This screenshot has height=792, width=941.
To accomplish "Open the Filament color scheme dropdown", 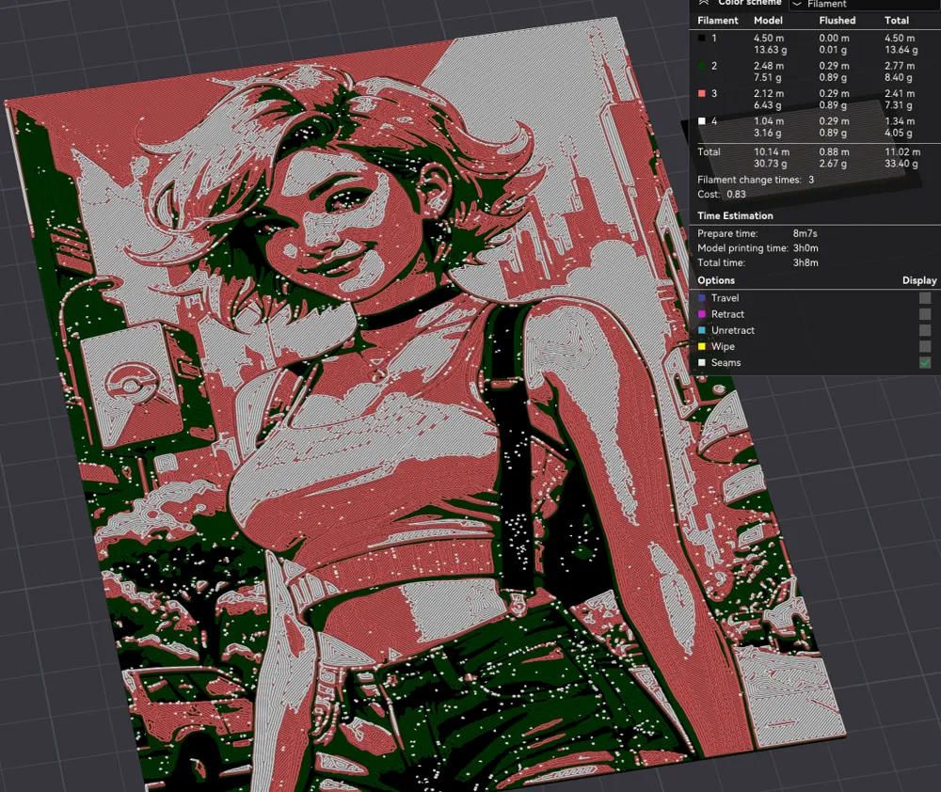I will click(x=865, y=4).
